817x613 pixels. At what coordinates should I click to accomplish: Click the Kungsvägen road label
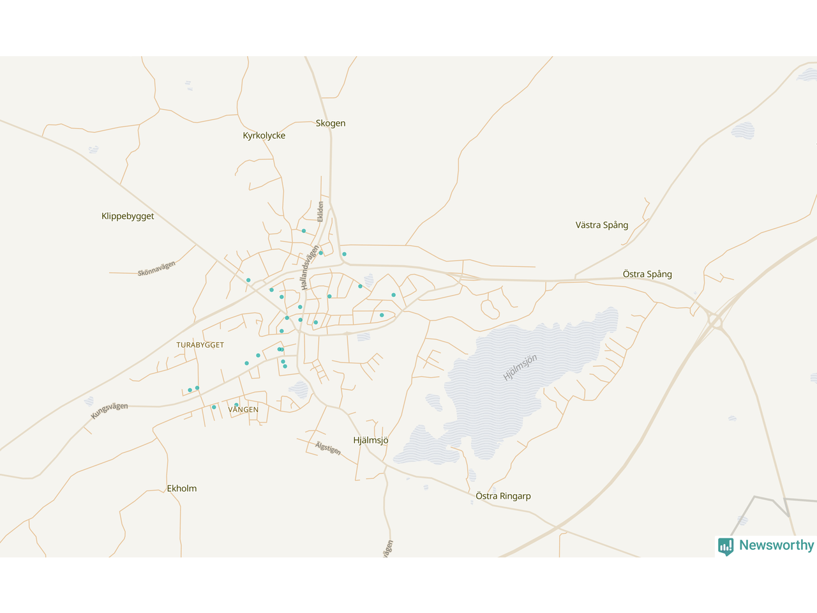109,411
